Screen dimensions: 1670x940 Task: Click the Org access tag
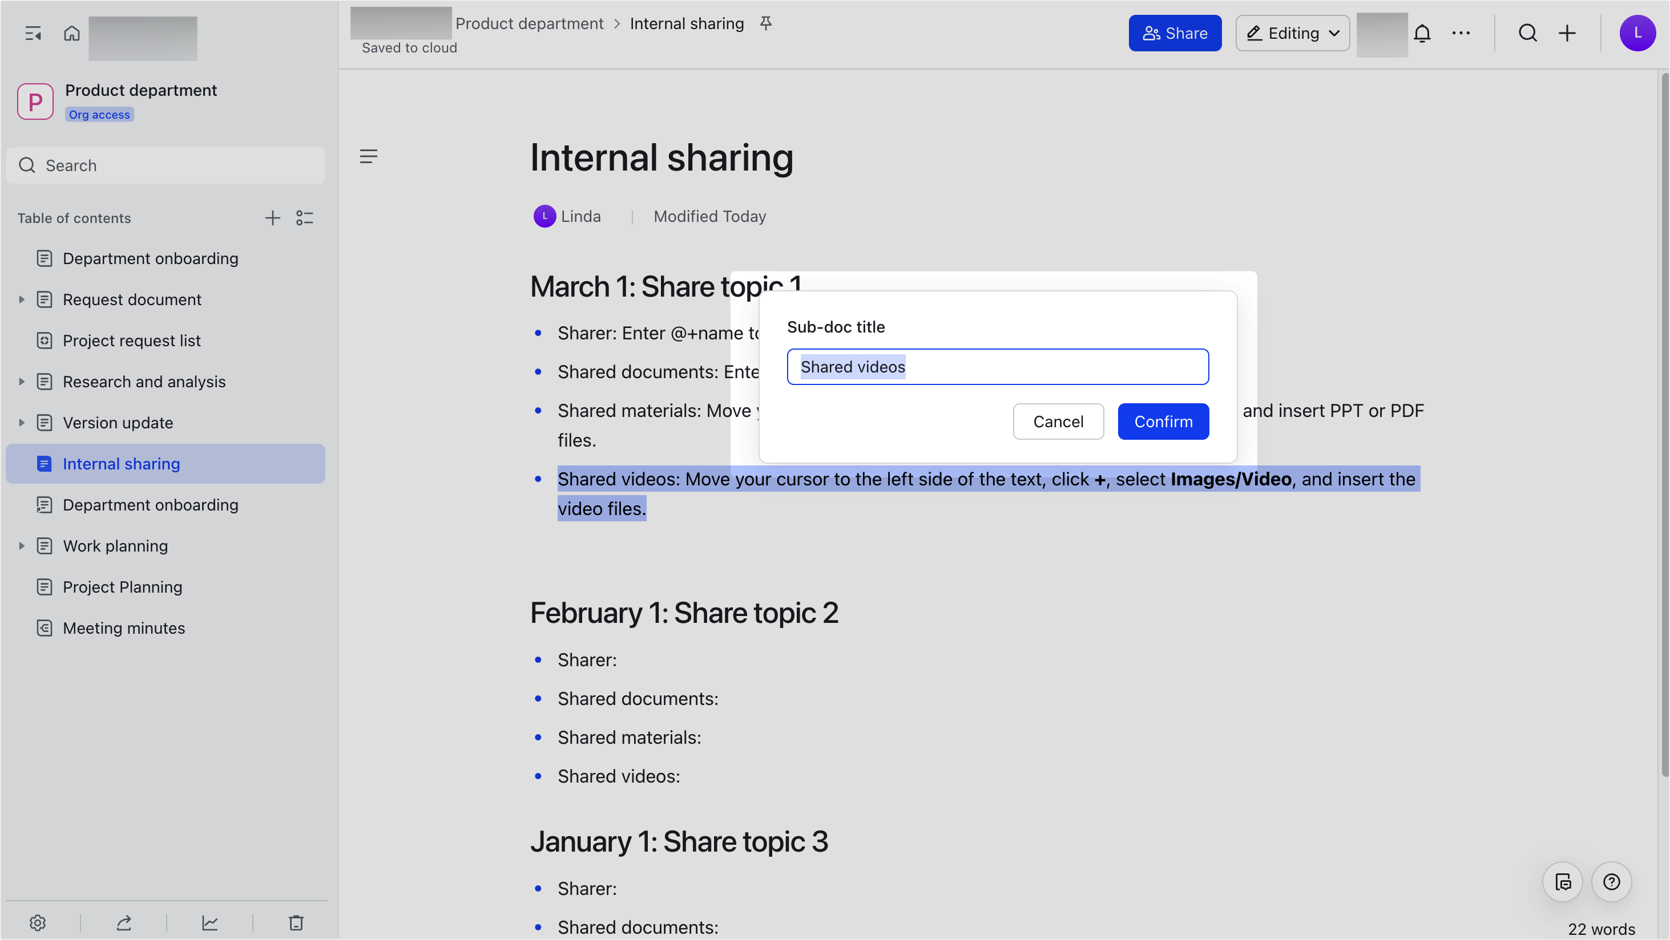tap(99, 115)
